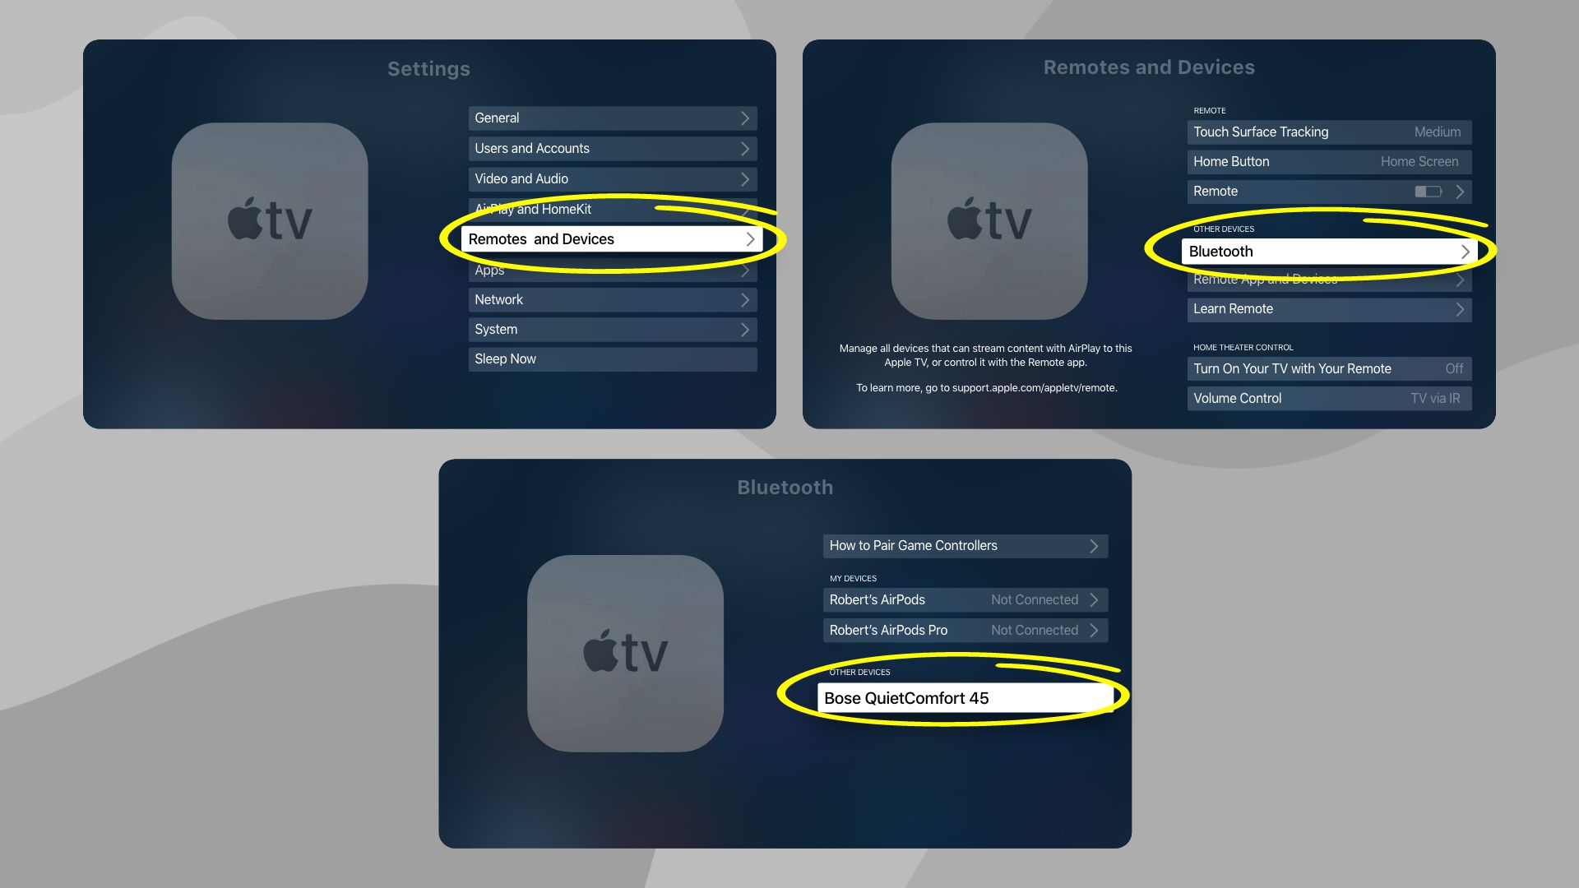This screenshot has width=1579, height=888.
Task: Navigate to Users and Accounts
Action: point(612,147)
